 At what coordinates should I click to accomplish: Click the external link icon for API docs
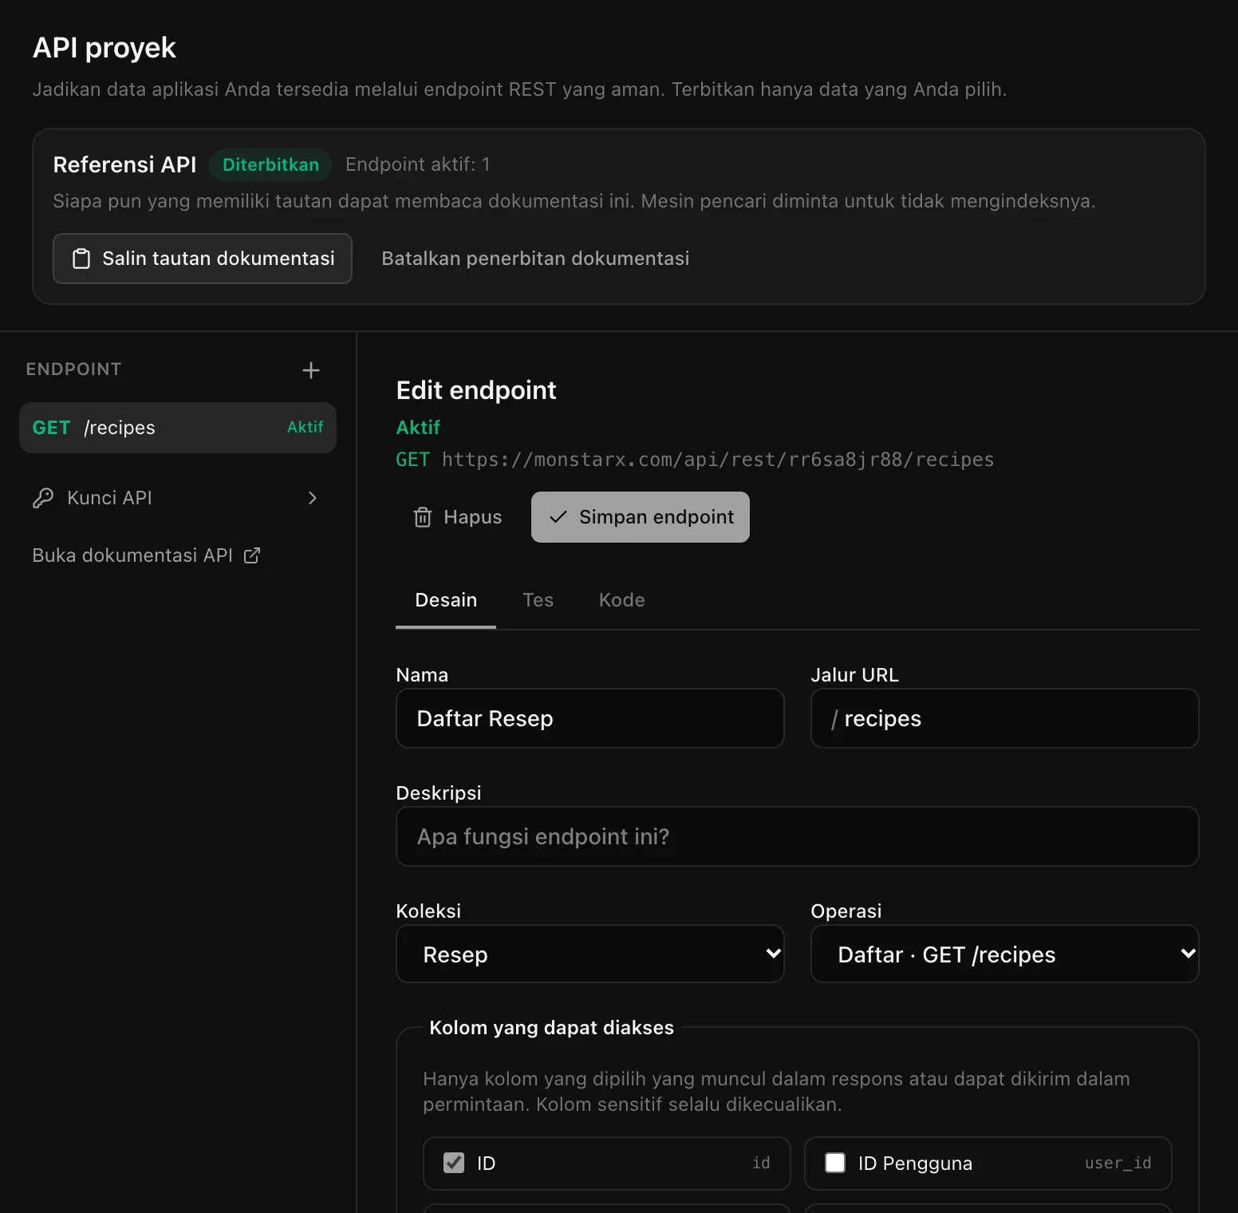[252, 555]
